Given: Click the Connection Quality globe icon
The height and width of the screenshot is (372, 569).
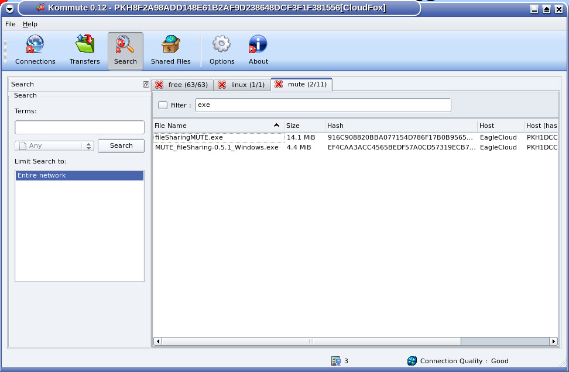Looking at the screenshot, I should (x=412, y=361).
